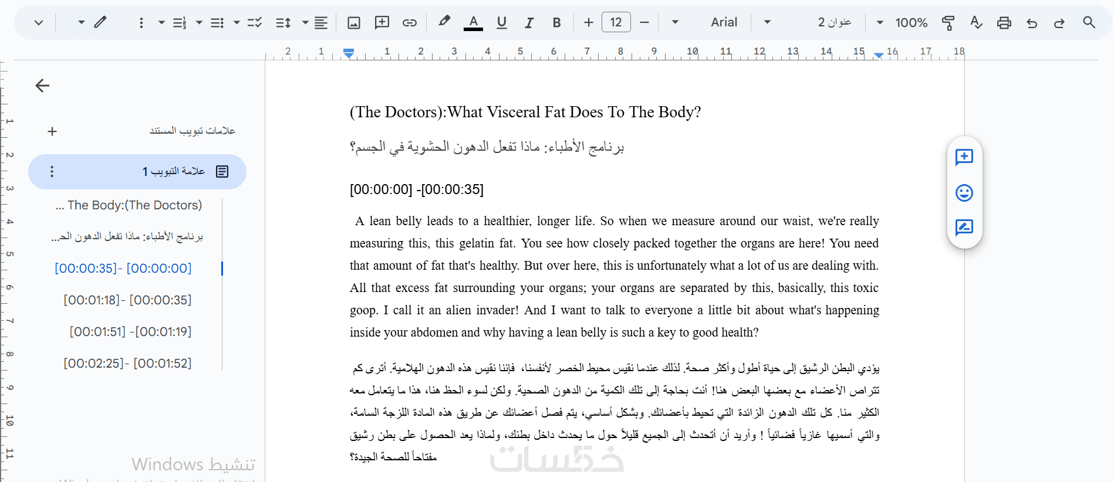The height and width of the screenshot is (482, 1114).
Task: Click the document icon on علامة التبويب 1
Action: pos(222,171)
